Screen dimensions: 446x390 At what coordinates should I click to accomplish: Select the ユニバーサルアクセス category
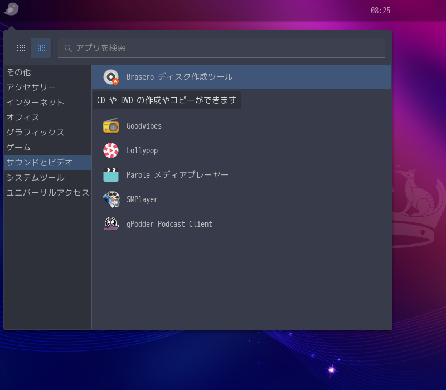(x=48, y=193)
